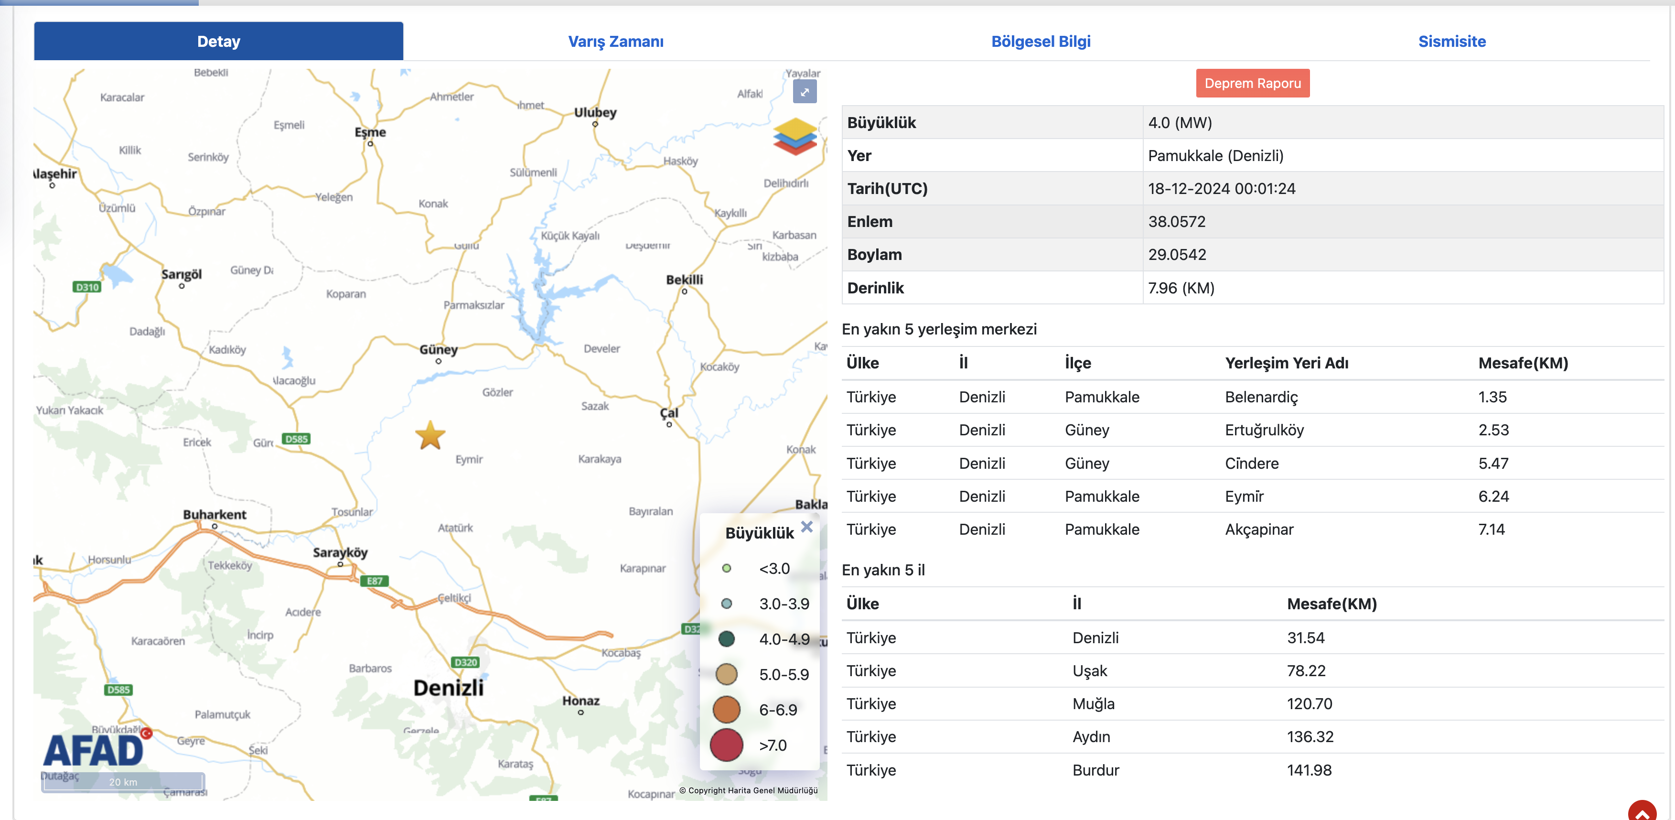Click the Ertuğrulköy settlement name
The width and height of the screenshot is (1675, 820).
tap(1264, 431)
